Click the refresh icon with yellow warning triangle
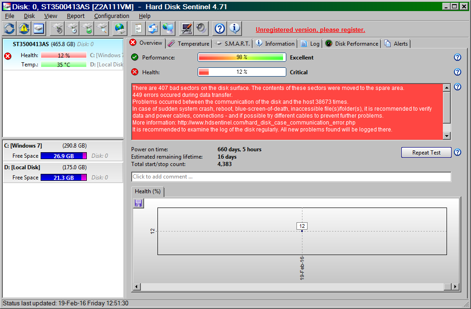 coord(24,29)
